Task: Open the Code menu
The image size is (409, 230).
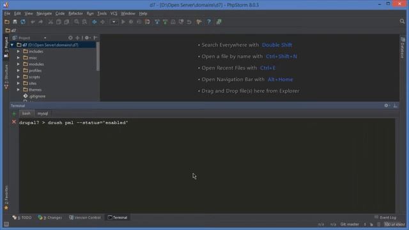Action: [x=60, y=13]
